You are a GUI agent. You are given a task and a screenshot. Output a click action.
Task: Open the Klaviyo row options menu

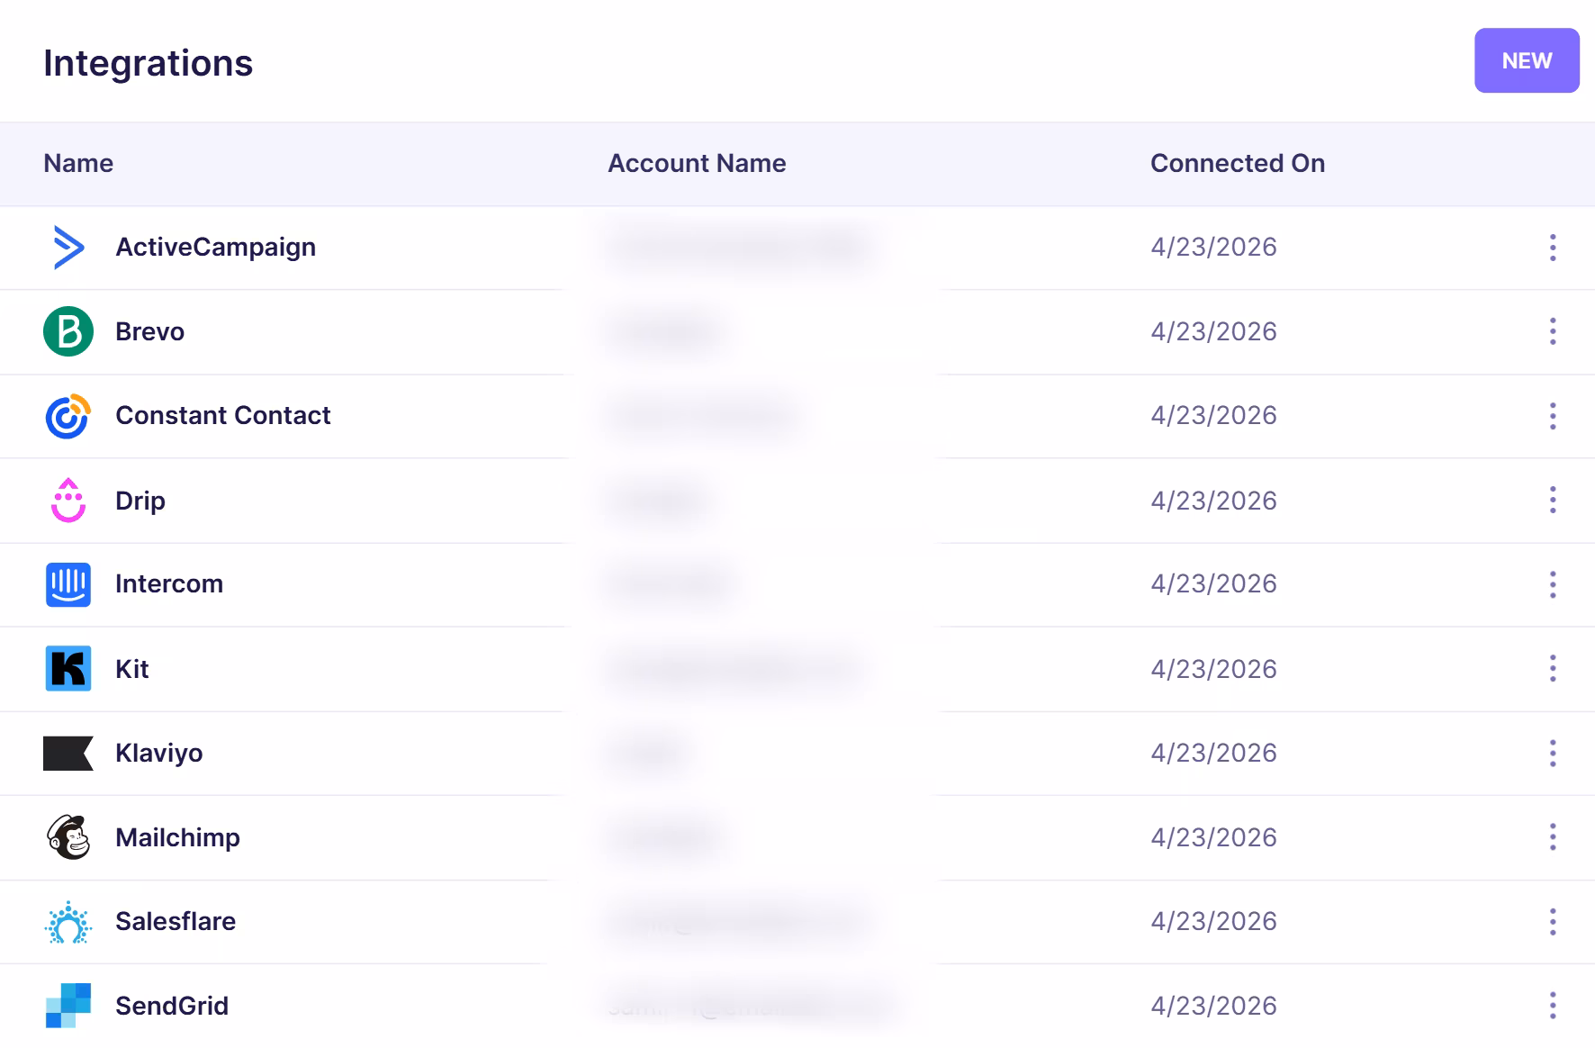[1553, 753]
